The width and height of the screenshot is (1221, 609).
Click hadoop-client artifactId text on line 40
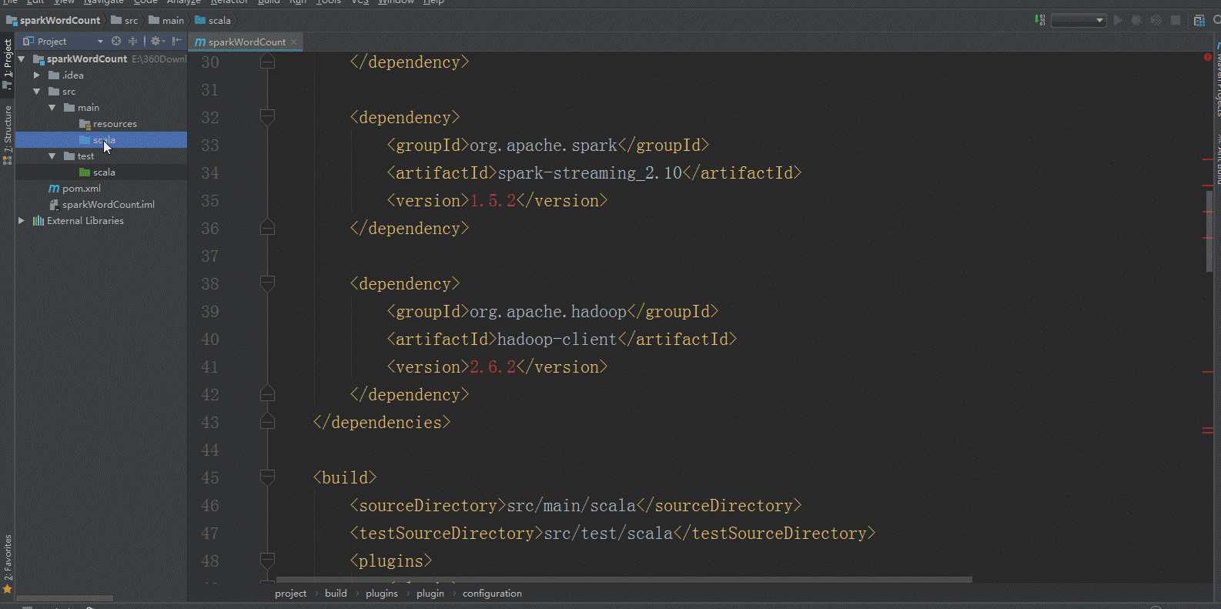pyautogui.click(x=557, y=340)
